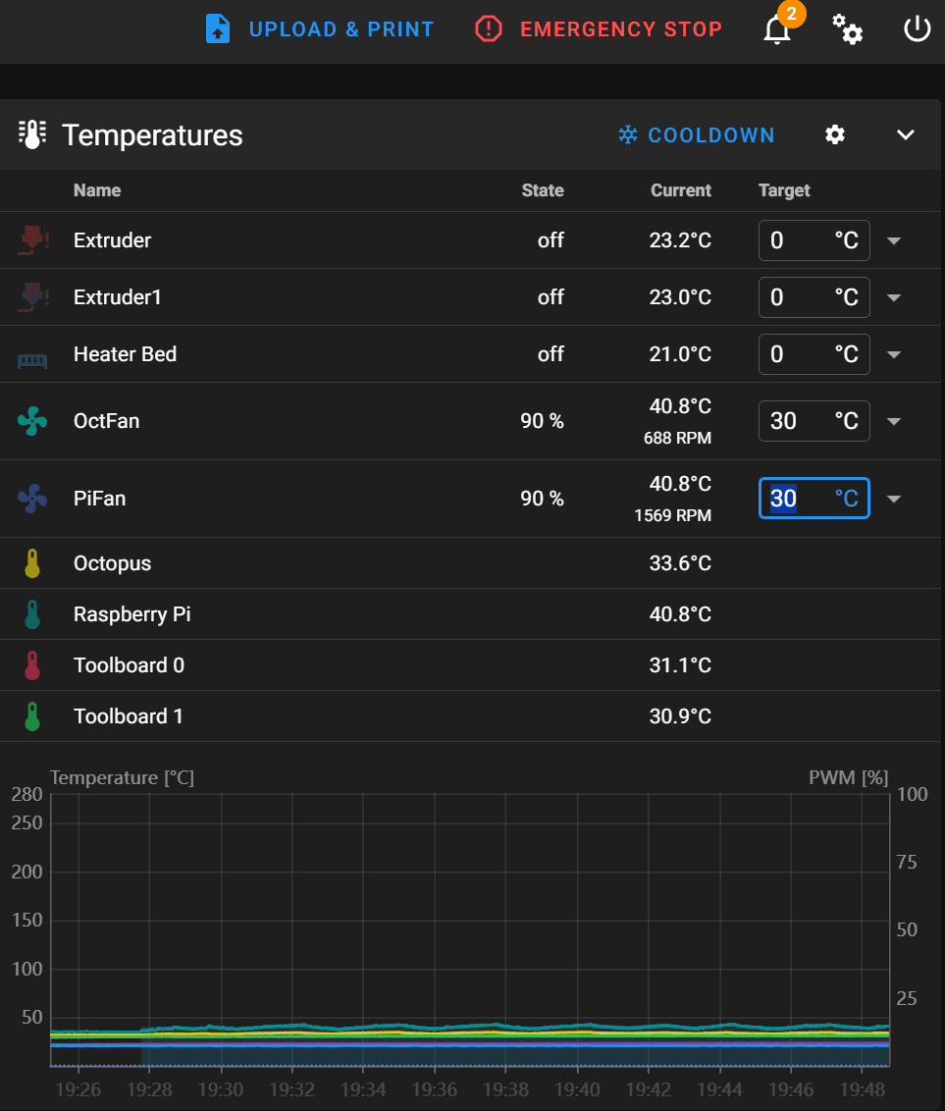Click the Target column header
Image resolution: width=945 pixels, height=1111 pixels.
click(784, 190)
